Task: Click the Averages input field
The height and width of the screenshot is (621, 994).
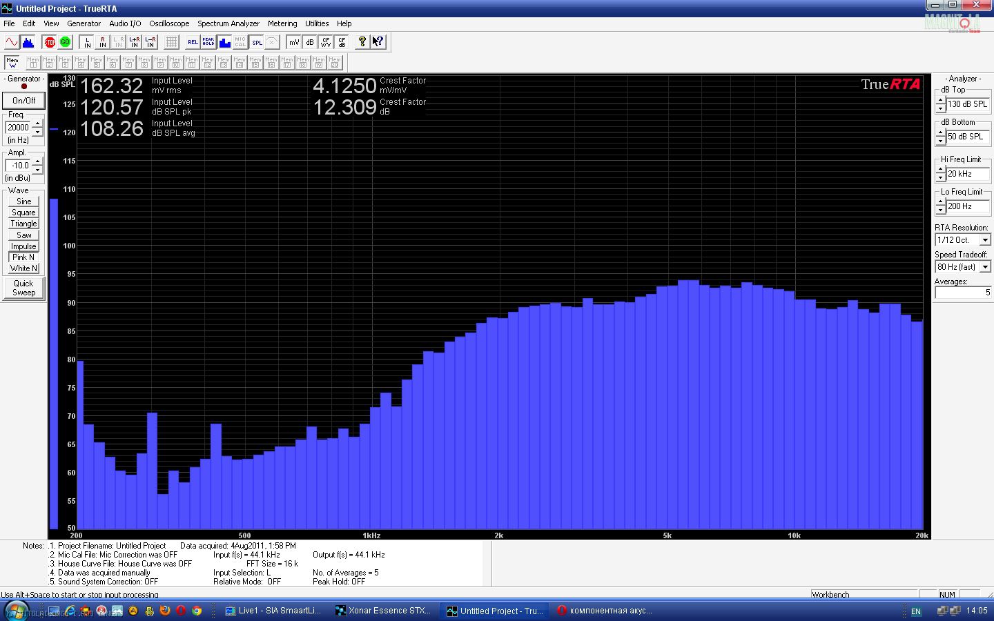Action: (962, 293)
